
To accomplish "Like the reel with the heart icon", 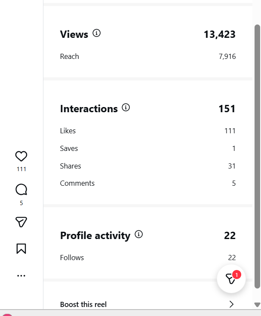I will 21,156.
